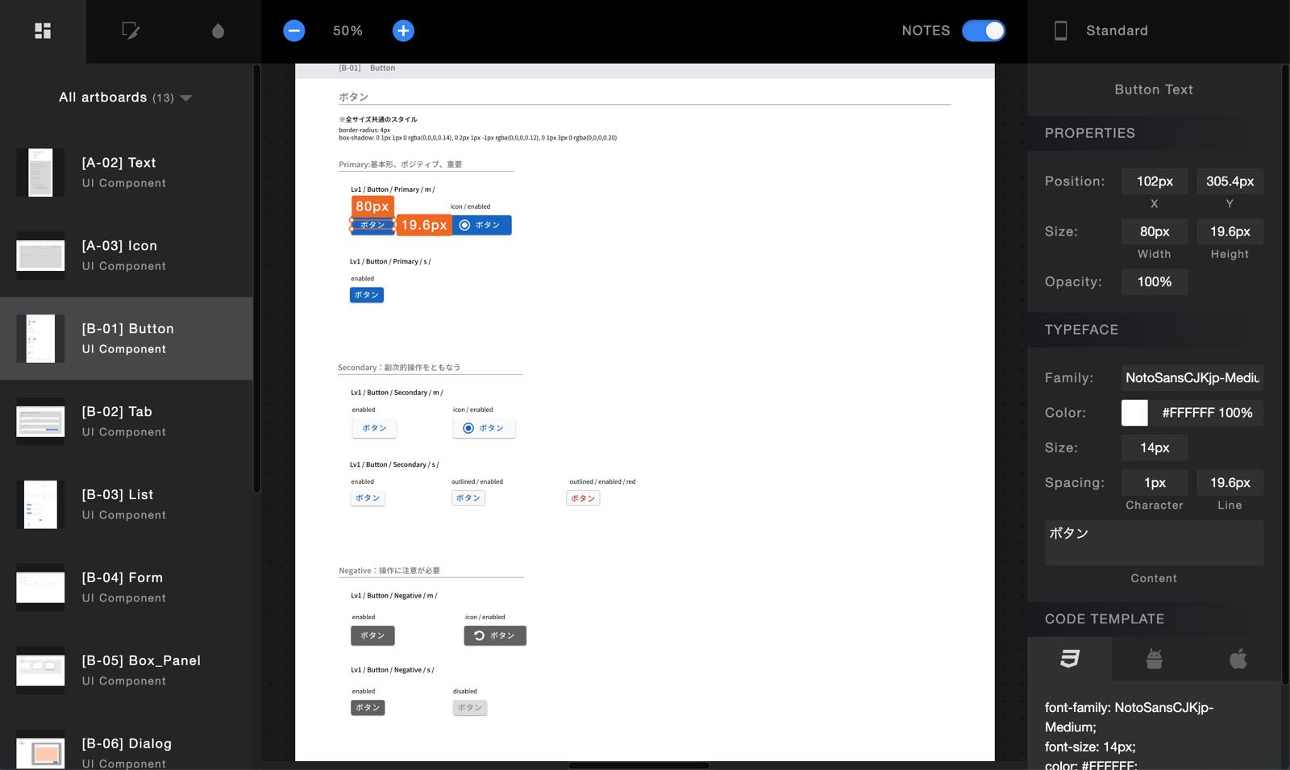Click the device phone icon beside Standard
This screenshot has height=770, width=1290.
point(1061,31)
